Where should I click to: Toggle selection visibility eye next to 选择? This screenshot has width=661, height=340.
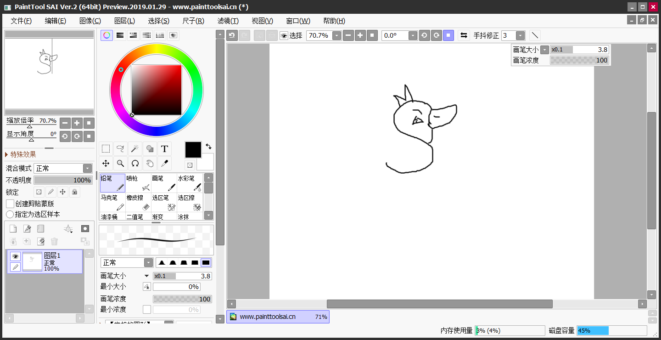284,35
